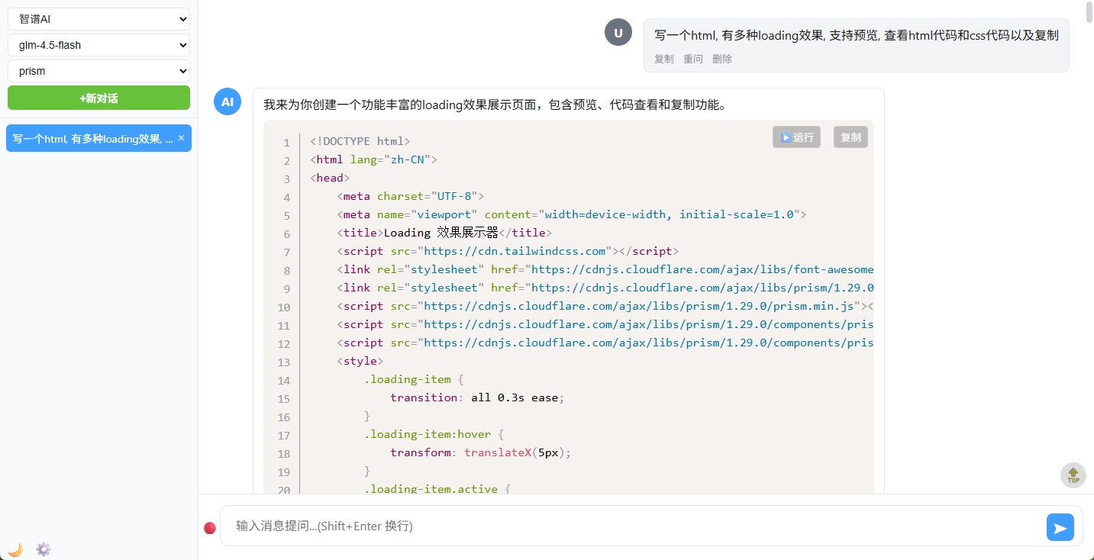Click the <head> code line
The height and width of the screenshot is (560, 1094).
(330, 178)
